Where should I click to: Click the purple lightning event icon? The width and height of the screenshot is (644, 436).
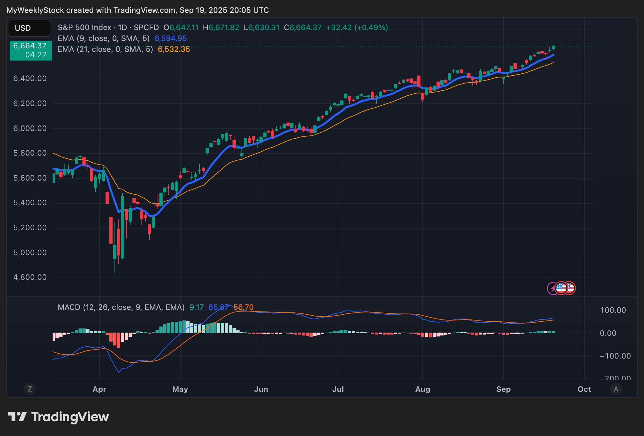click(x=551, y=288)
